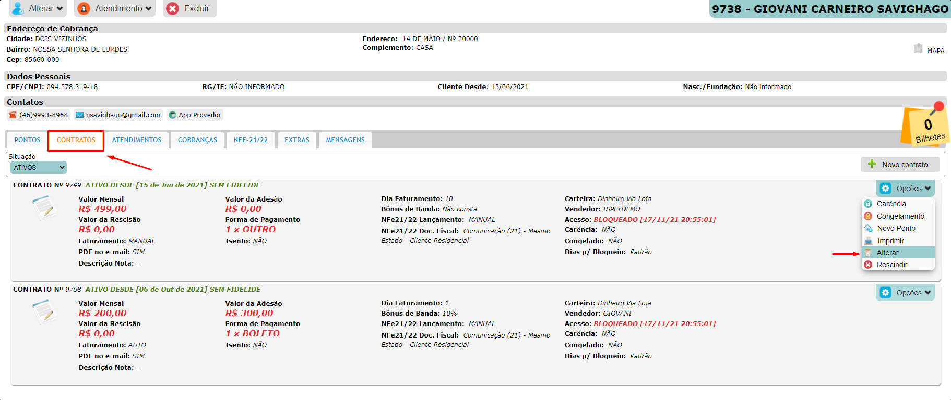
Task: Click the 1 x BOLETO payment text
Action: coord(253,333)
